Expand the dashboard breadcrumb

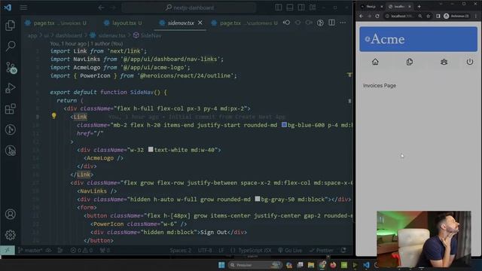[x=69, y=35]
